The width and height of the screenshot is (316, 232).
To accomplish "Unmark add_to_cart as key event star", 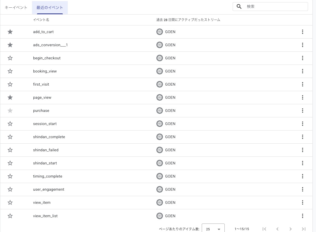I will [x=10, y=32].
